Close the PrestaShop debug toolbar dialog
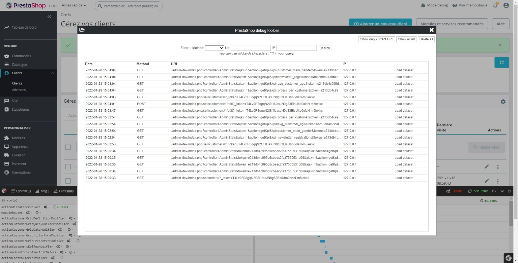The height and width of the screenshot is (263, 518). coord(431,30)
